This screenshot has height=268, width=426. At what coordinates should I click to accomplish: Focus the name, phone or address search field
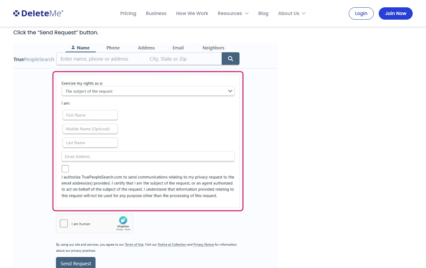click(101, 59)
